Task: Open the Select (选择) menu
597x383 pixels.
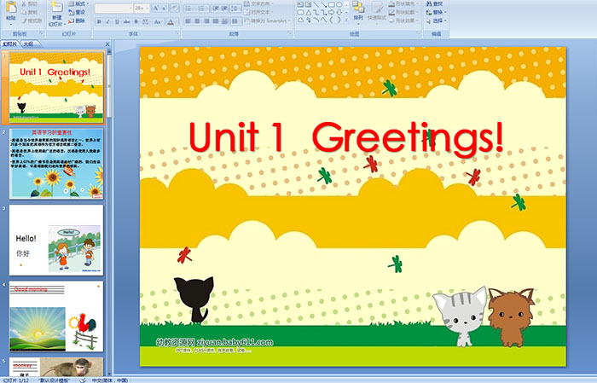Action: [x=437, y=20]
